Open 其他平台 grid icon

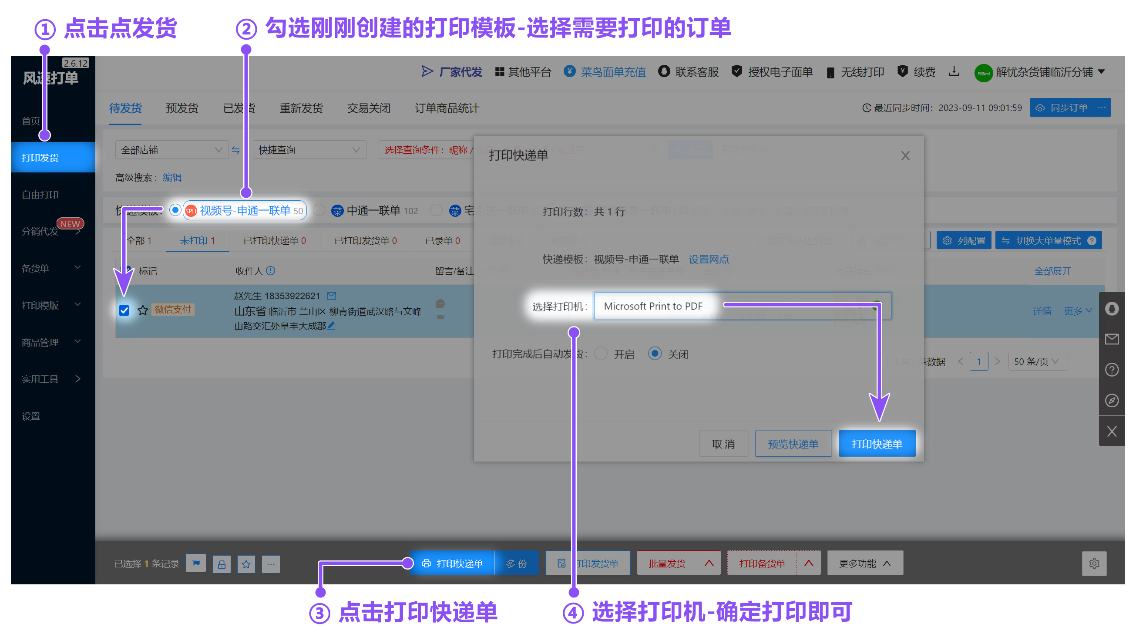click(x=500, y=71)
